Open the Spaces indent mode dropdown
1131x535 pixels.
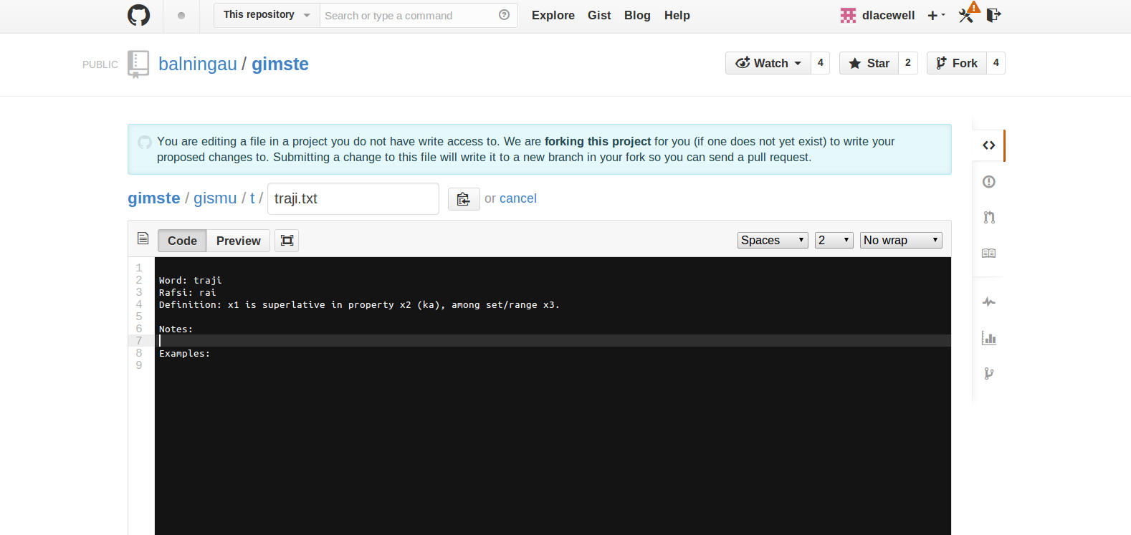pos(773,241)
